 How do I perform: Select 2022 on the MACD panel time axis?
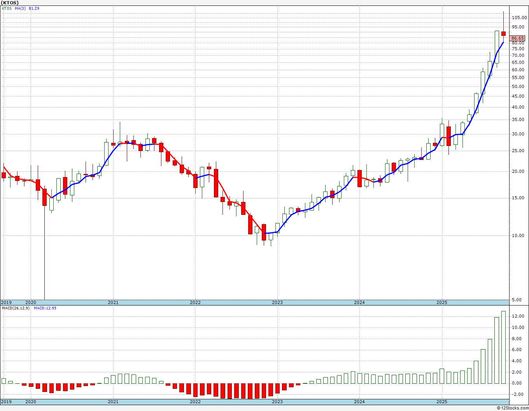coord(195,402)
